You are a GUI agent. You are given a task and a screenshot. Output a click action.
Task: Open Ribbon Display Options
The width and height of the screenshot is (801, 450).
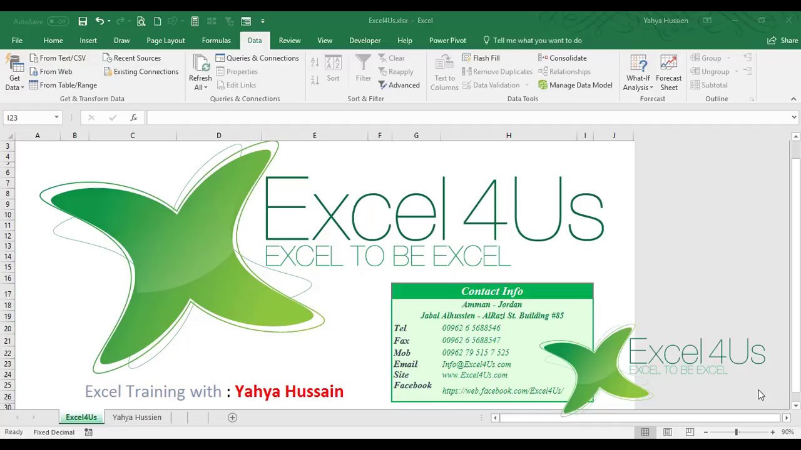pos(707,21)
